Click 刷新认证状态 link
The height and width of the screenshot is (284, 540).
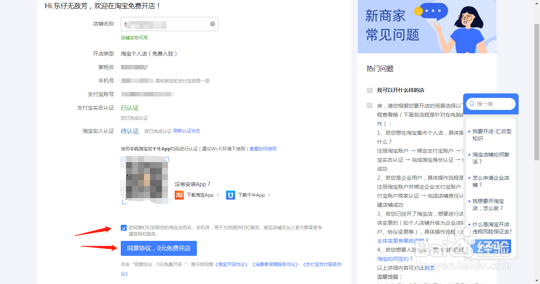(x=187, y=131)
